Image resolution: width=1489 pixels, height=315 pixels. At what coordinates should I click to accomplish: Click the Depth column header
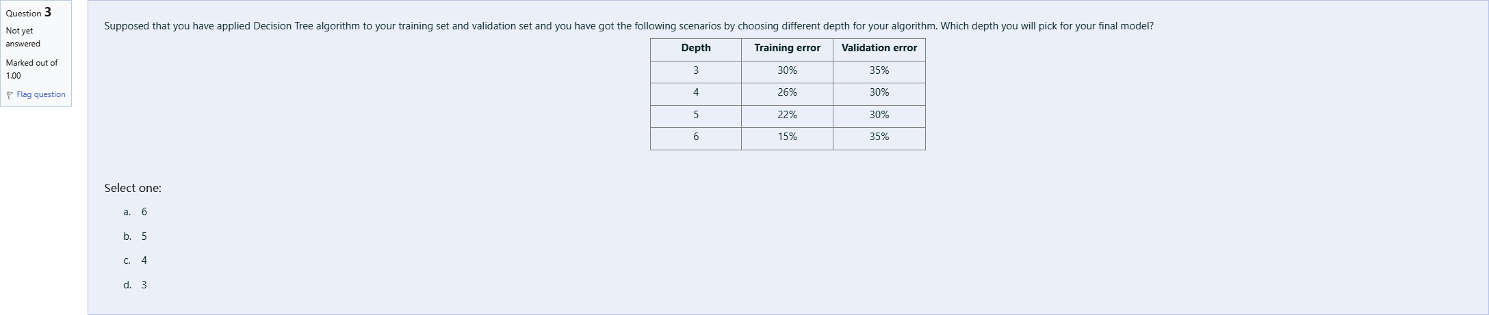tap(695, 48)
